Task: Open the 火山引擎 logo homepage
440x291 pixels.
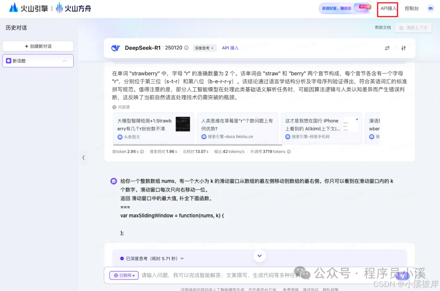Action: click(x=28, y=8)
